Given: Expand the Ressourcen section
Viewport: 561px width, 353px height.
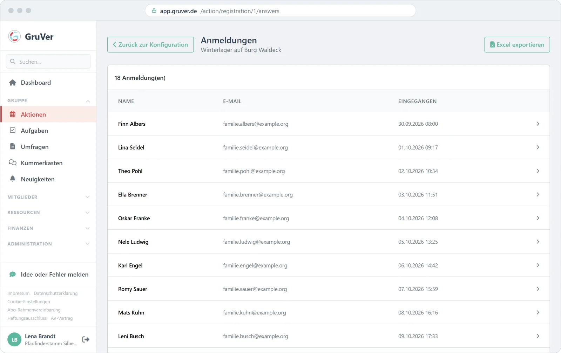Looking at the screenshot, I should click(48, 212).
